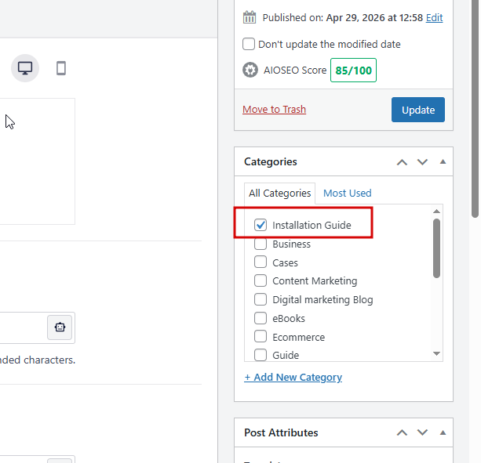Switch to desktop preview icon
The width and height of the screenshot is (481, 463).
25,68
